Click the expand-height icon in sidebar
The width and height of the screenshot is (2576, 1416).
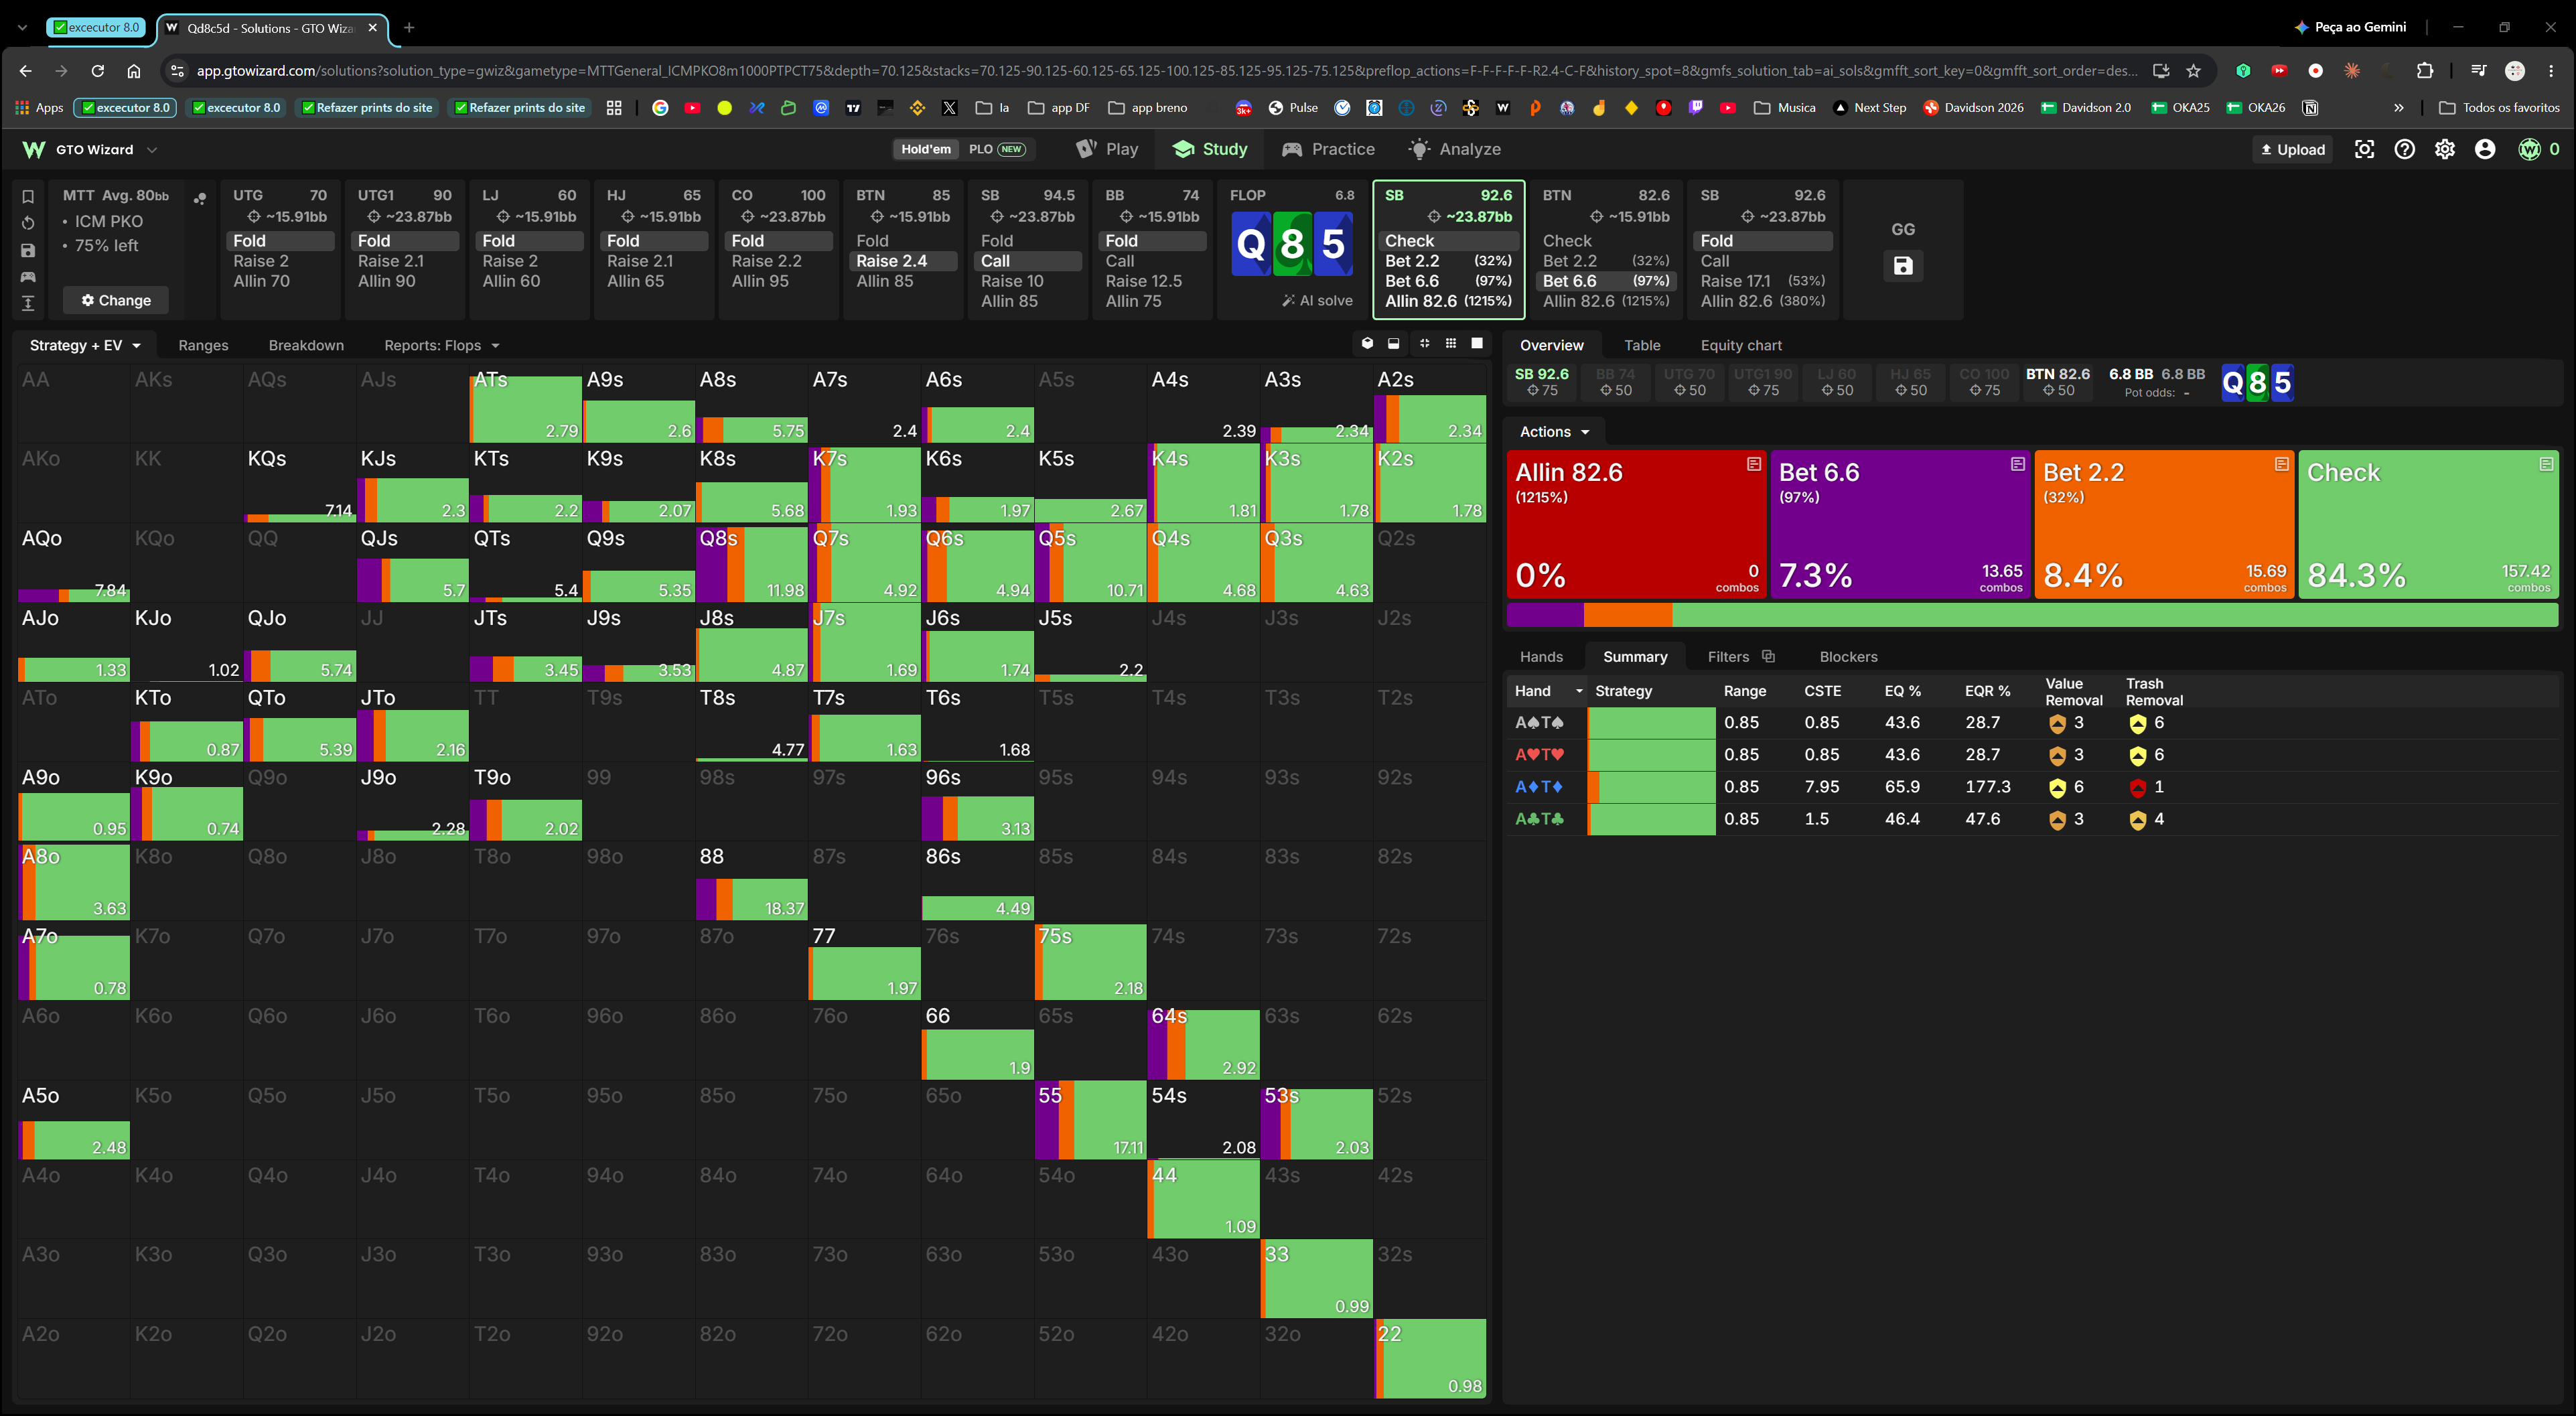coord(28,303)
